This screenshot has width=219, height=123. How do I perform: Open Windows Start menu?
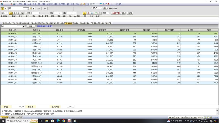click(3, 121)
